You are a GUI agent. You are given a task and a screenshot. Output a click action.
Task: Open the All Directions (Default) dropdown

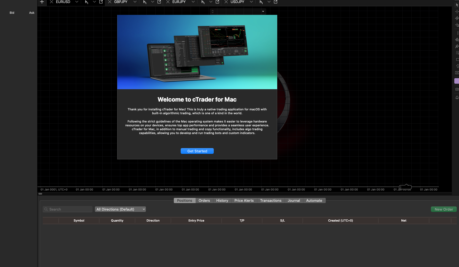coord(120,209)
